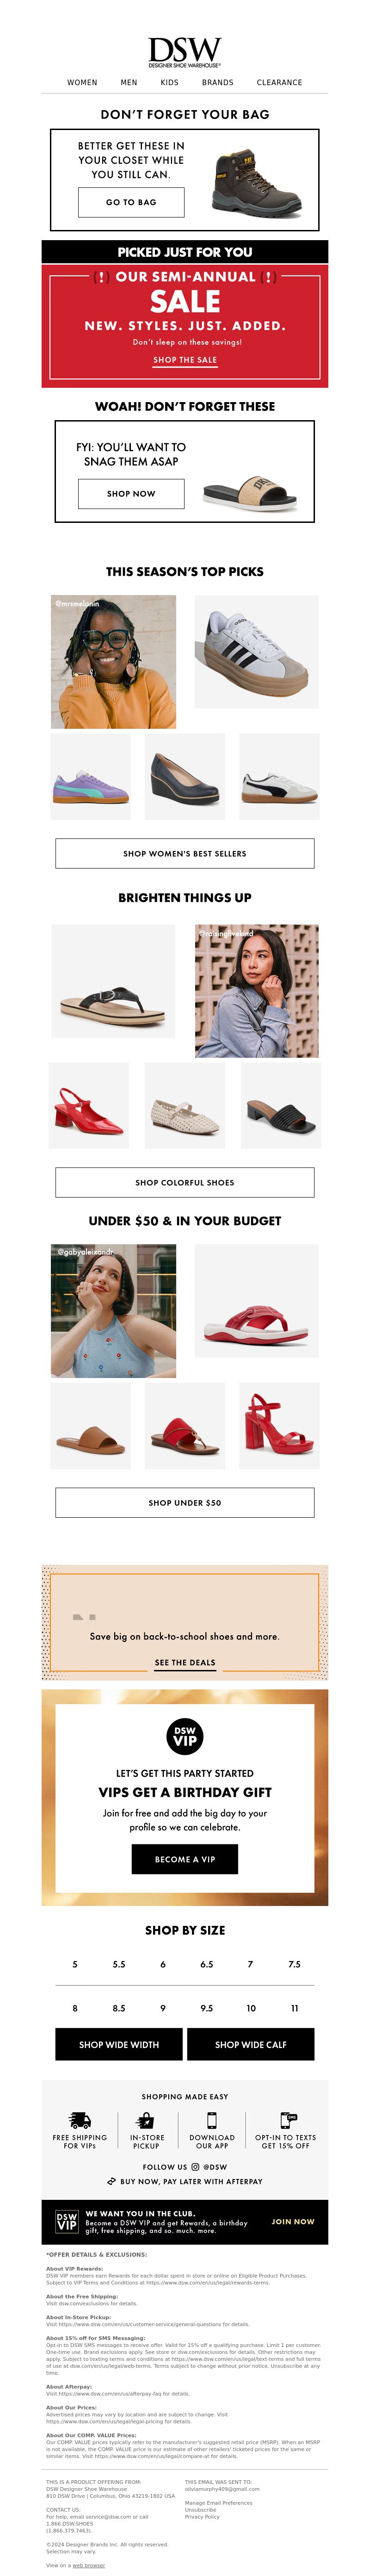
Task: Open the Clearance menu item
Action: pos(279,83)
